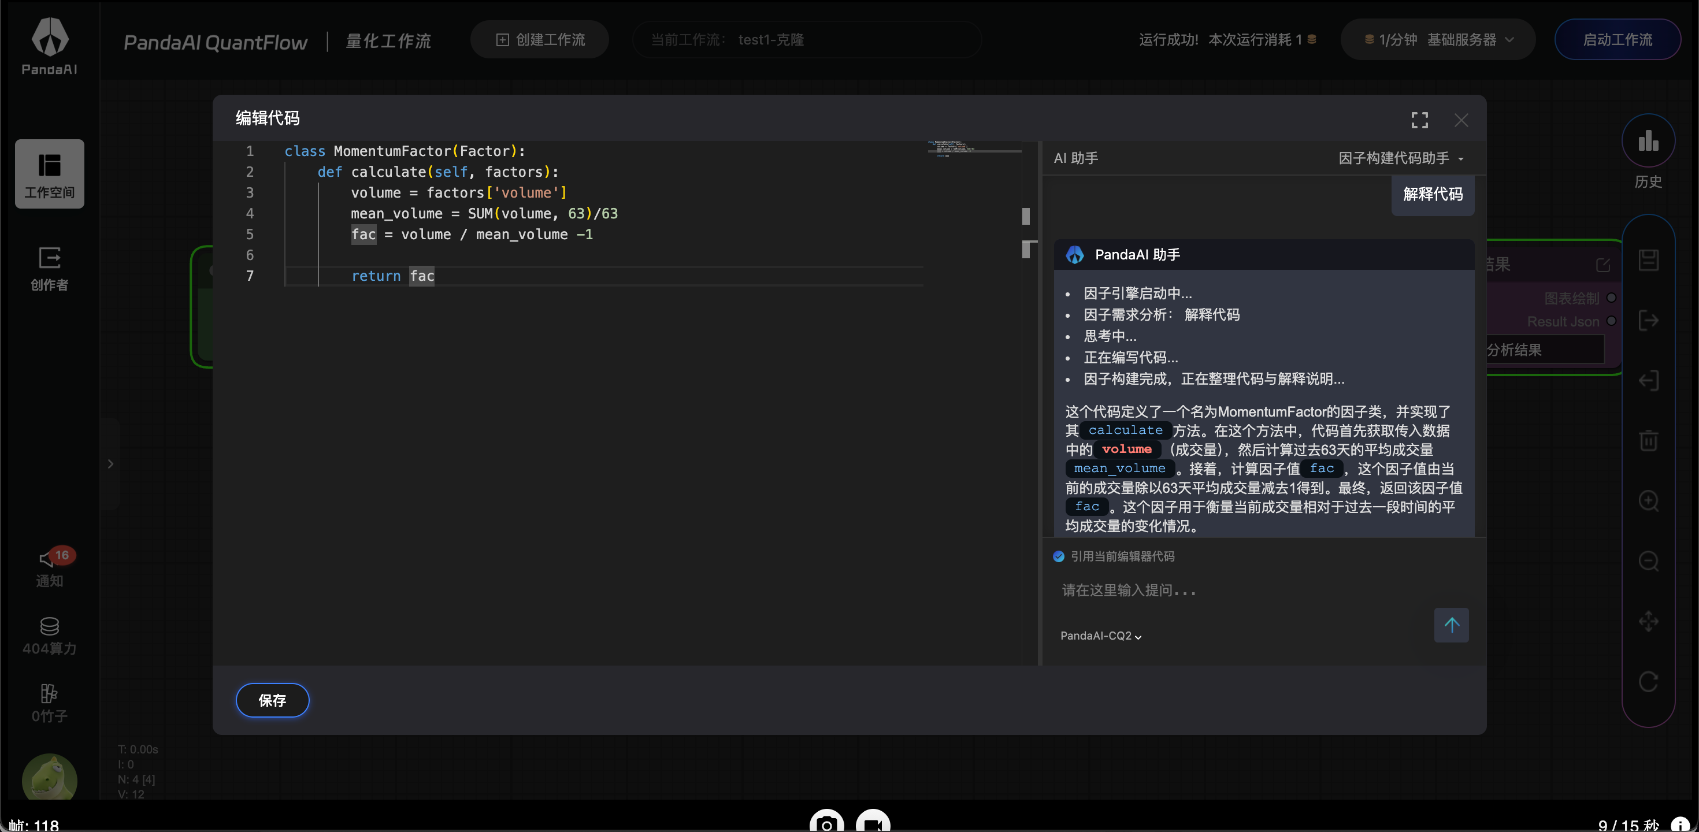Click the 'calculate' code tag in the reply
Image resolution: width=1699 pixels, height=832 pixels.
pos(1126,430)
